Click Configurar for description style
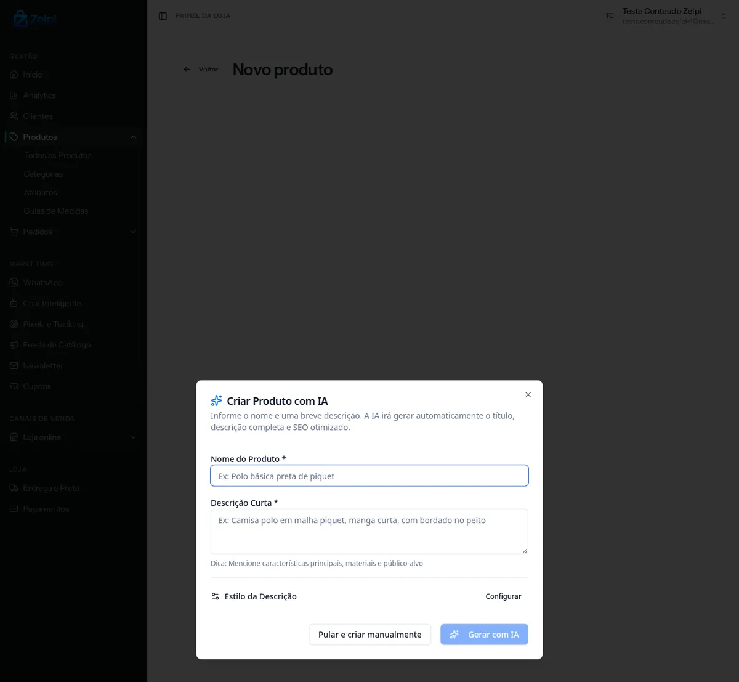Viewport: 739px width, 682px height. point(503,596)
